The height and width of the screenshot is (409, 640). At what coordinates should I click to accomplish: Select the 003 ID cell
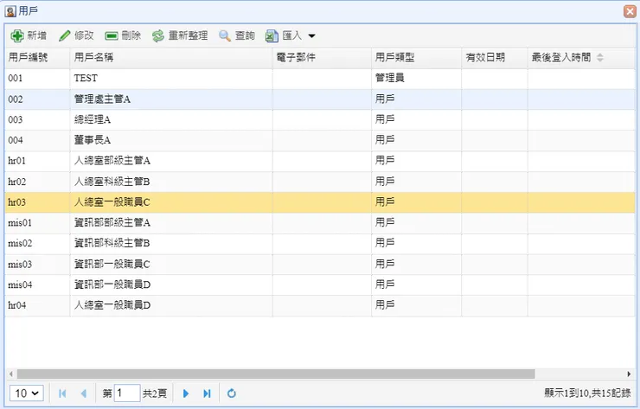click(37, 119)
